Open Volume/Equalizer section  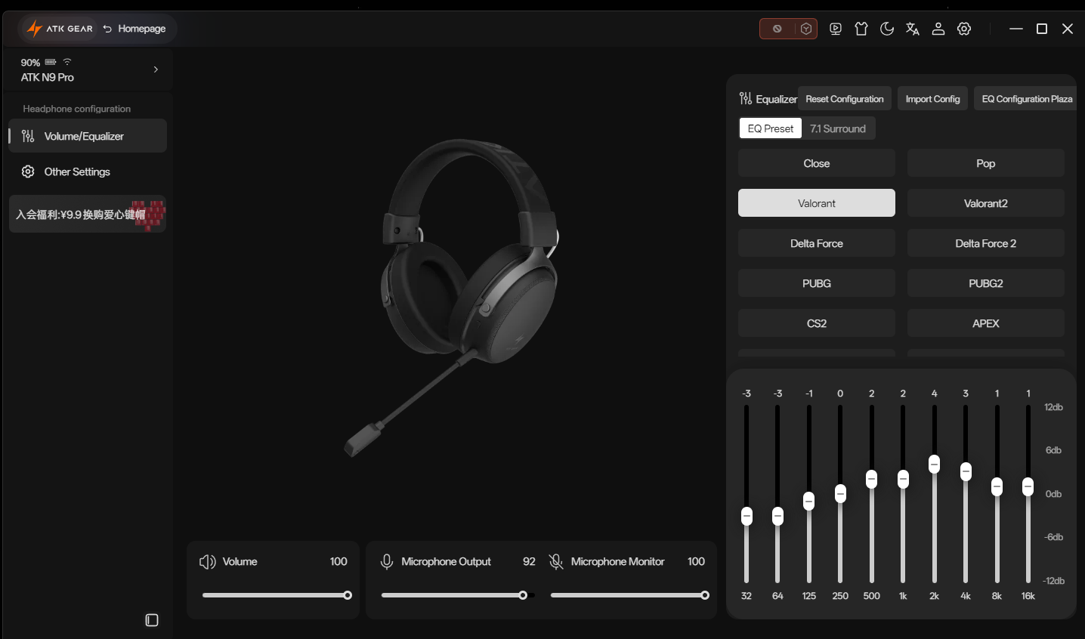click(x=88, y=136)
